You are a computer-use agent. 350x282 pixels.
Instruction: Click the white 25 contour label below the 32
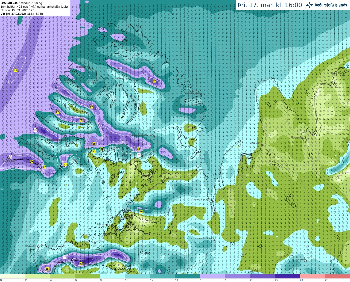(139, 155)
